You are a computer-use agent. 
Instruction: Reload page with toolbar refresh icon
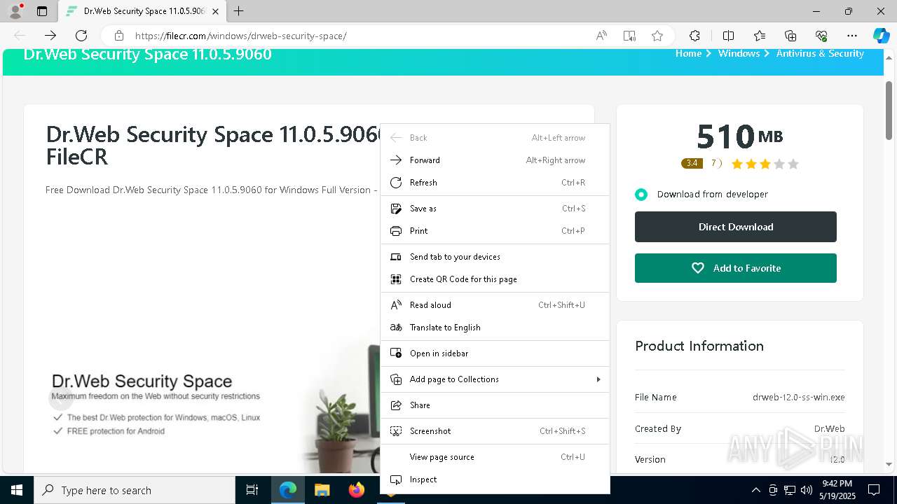(81, 36)
